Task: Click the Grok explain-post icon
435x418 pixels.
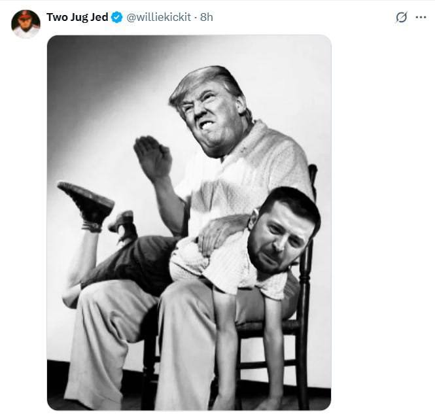Action: [402, 18]
